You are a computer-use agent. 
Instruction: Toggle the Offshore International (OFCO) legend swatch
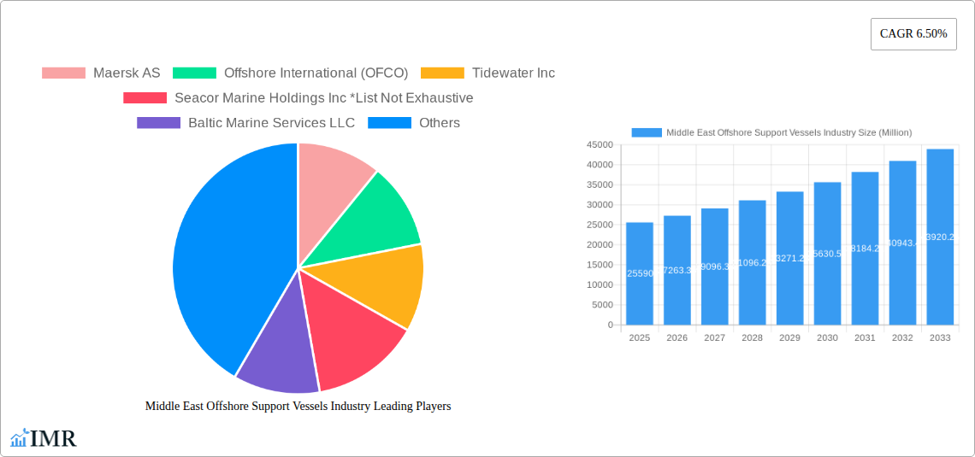click(194, 73)
